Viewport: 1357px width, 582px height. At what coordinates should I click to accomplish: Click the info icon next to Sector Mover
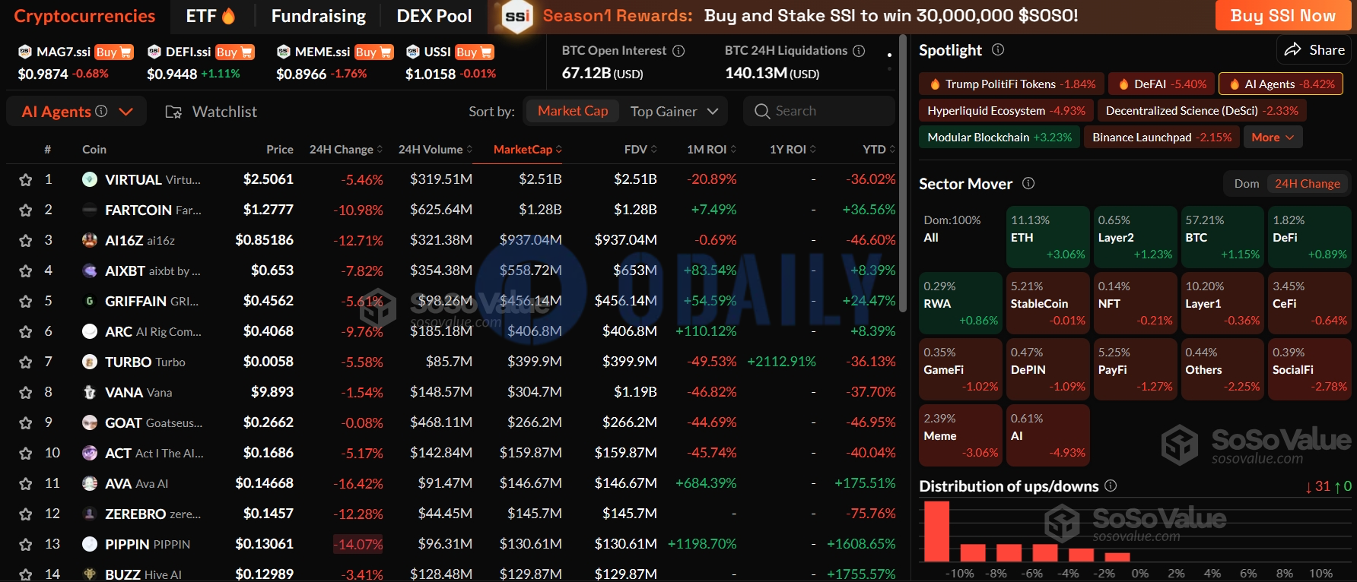[x=1028, y=183]
